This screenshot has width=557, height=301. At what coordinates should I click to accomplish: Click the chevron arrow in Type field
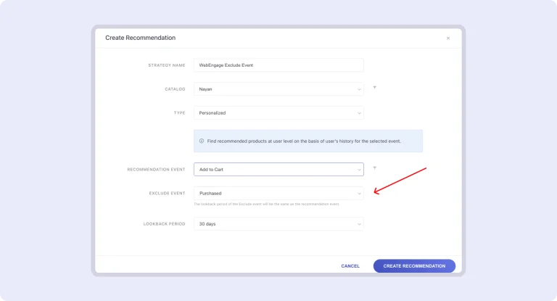point(359,113)
